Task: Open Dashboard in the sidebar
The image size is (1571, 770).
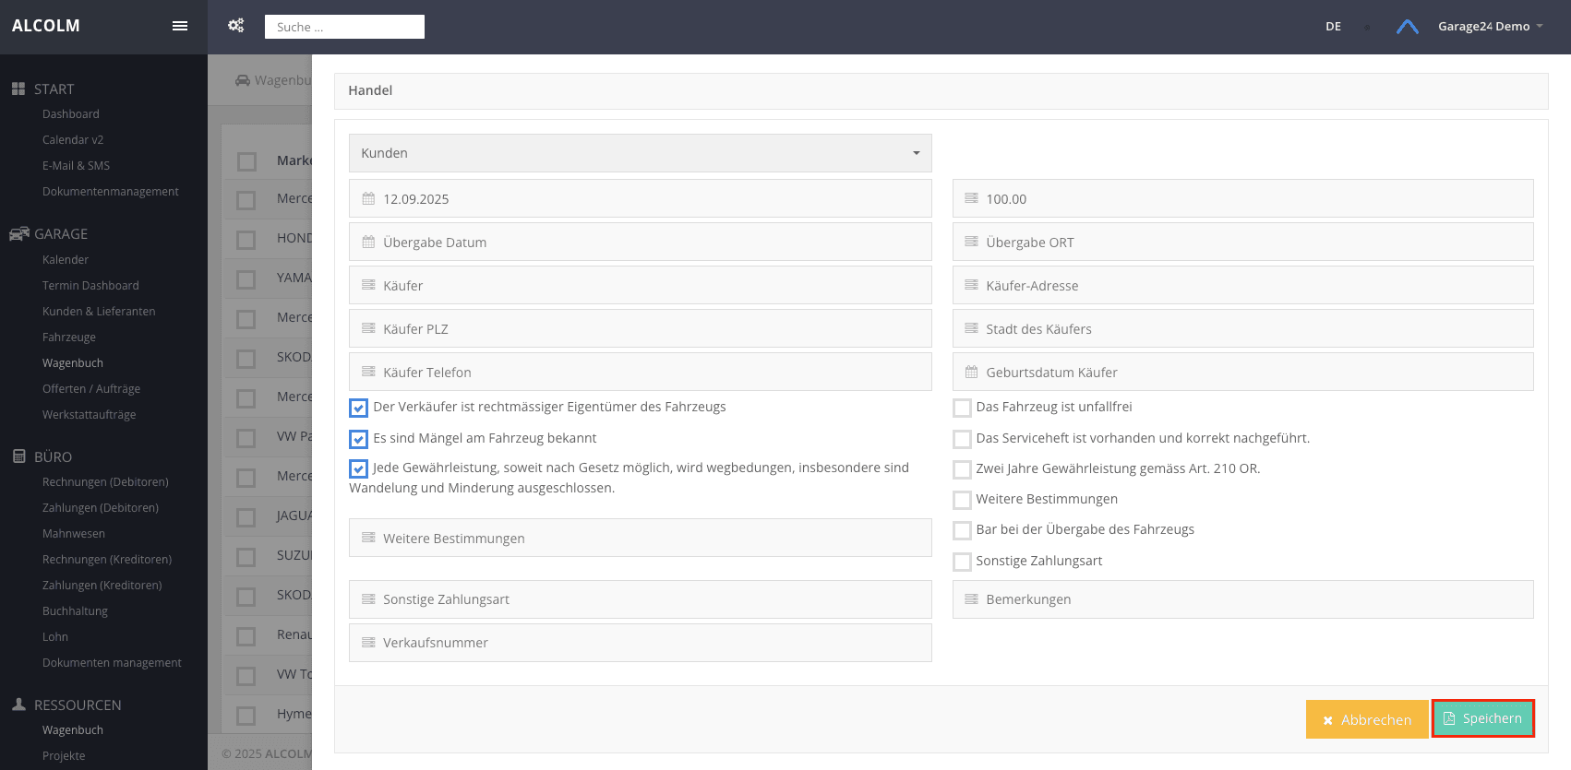Action: [x=71, y=114]
